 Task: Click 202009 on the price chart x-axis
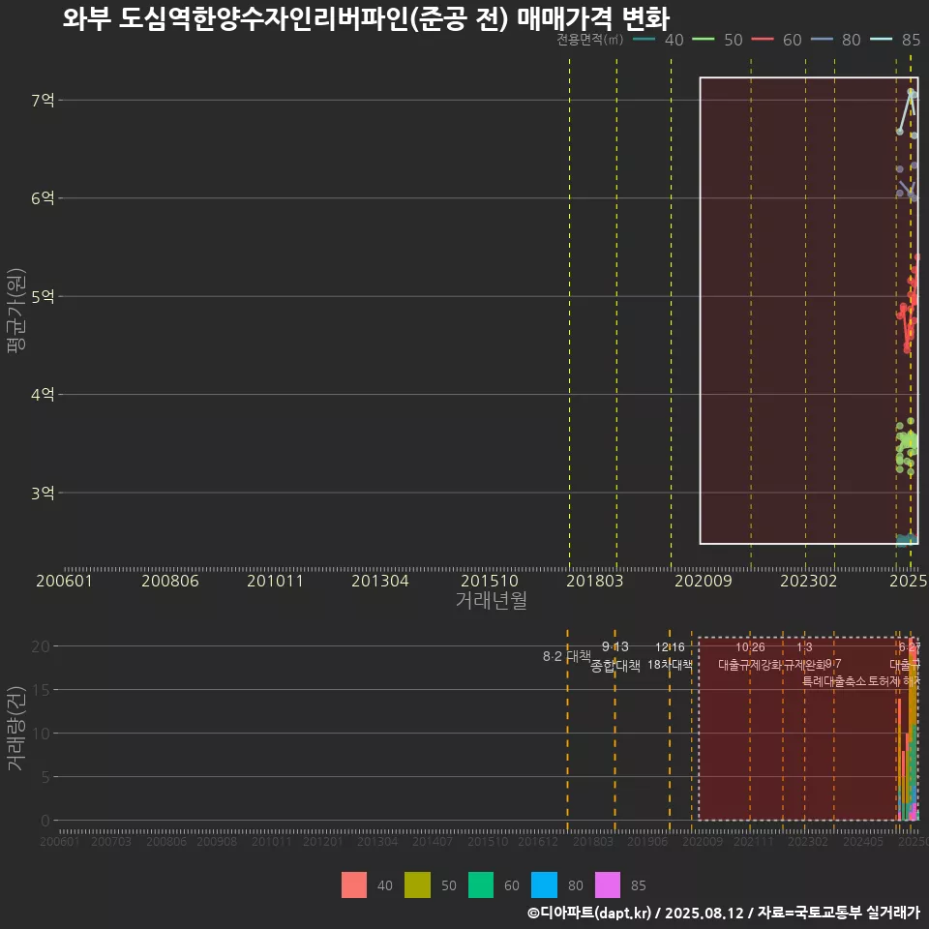point(704,581)
